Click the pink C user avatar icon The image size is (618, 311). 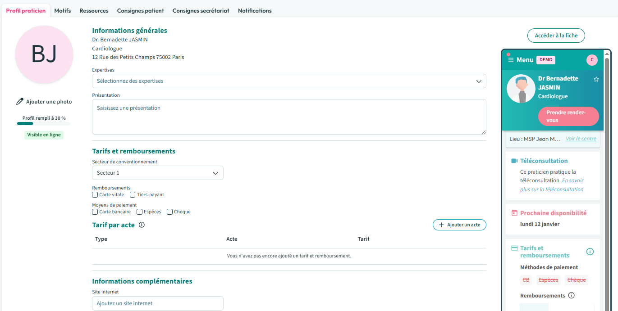click(x=592, y=60)
